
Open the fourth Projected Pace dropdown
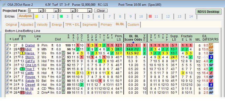(90, 11)
